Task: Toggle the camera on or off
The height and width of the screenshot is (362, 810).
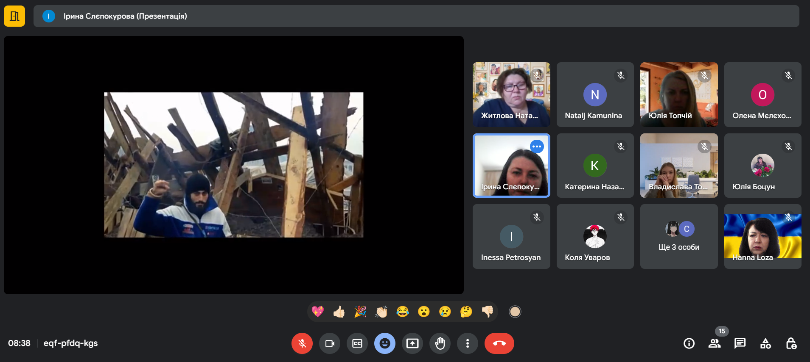Action: coord(330,343)
